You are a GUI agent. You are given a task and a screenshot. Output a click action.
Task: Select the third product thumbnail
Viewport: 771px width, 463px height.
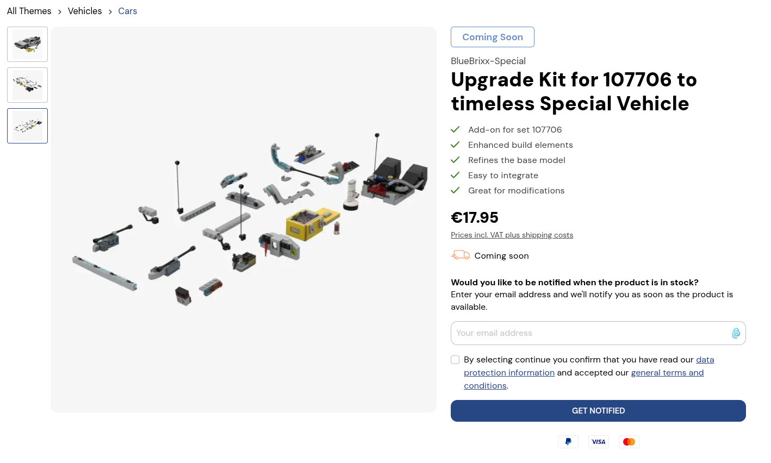click(x=27, y=126)
